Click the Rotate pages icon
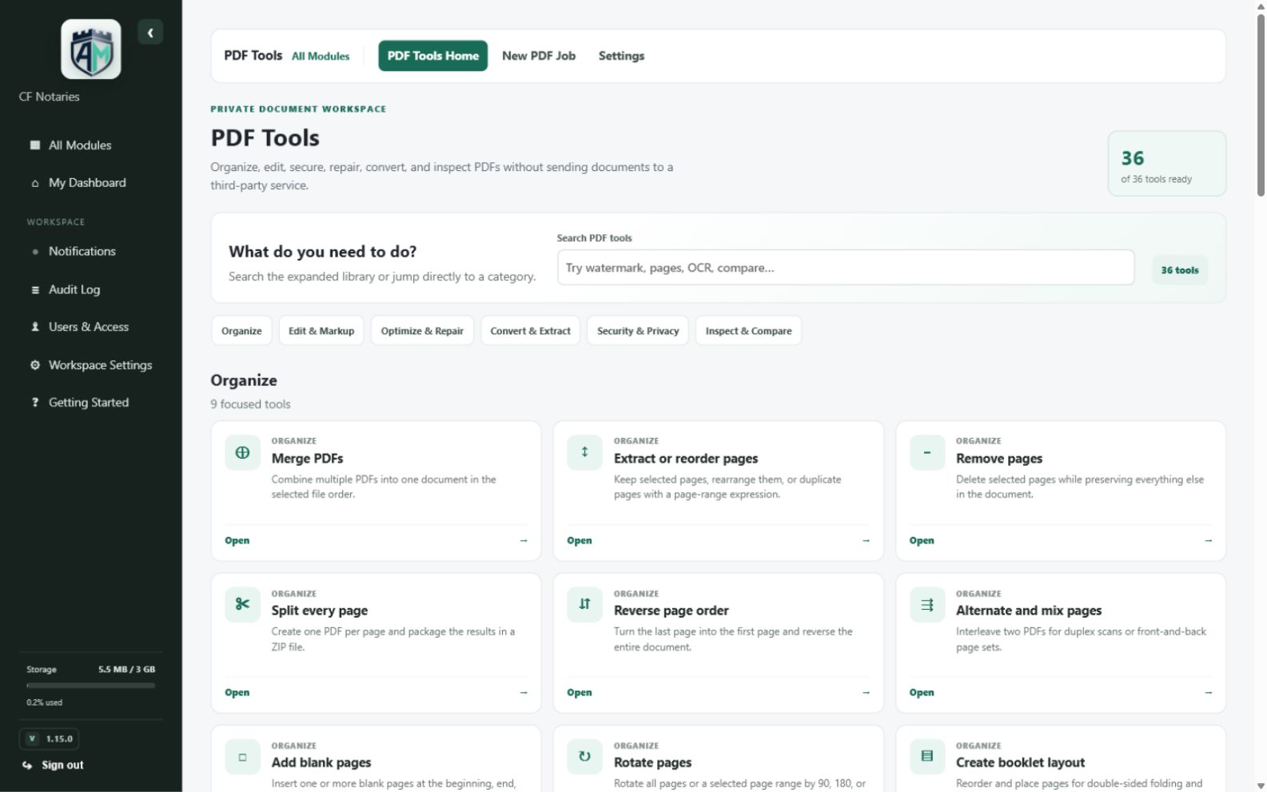The image size is (1267, 792). click(584, 757)
